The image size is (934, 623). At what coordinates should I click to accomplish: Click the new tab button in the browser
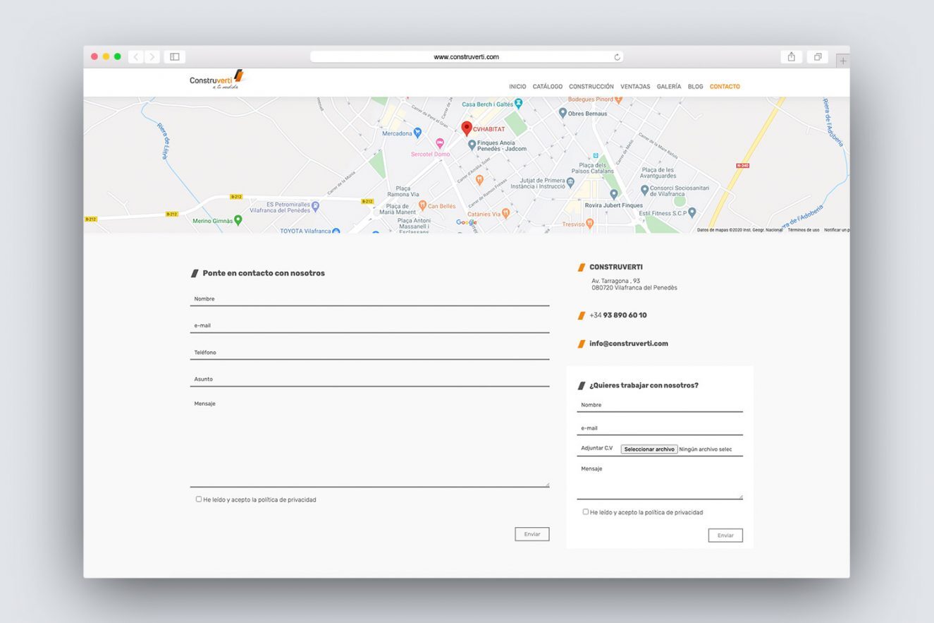(843, 60)
